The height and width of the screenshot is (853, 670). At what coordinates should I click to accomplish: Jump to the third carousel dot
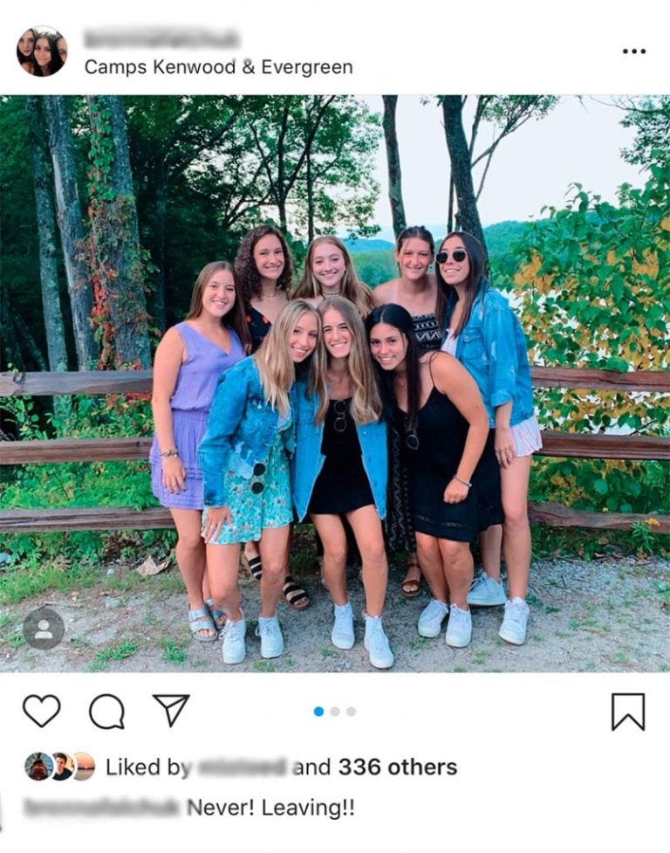(x=351, y=712)
